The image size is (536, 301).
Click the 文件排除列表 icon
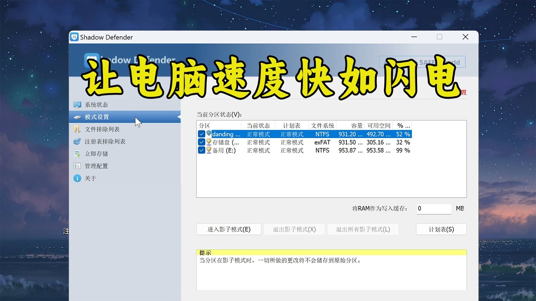click(77, 129)
